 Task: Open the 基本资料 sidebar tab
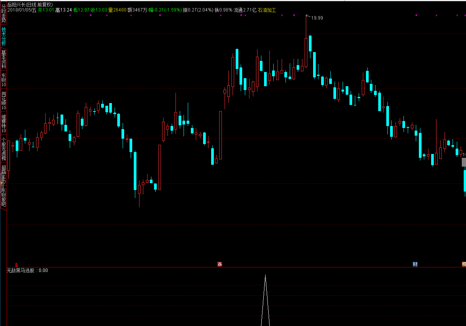[3, 59]
